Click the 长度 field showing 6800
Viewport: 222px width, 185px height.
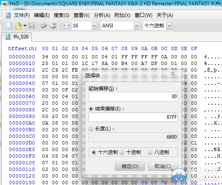[x=133, y=137]
